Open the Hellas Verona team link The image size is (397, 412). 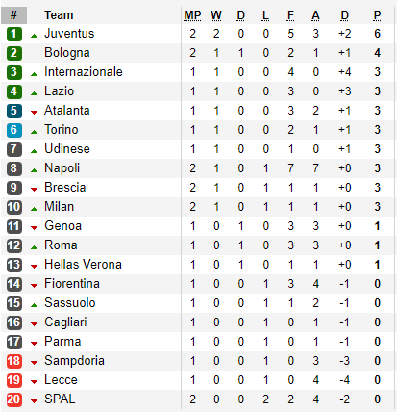[83, 265]
